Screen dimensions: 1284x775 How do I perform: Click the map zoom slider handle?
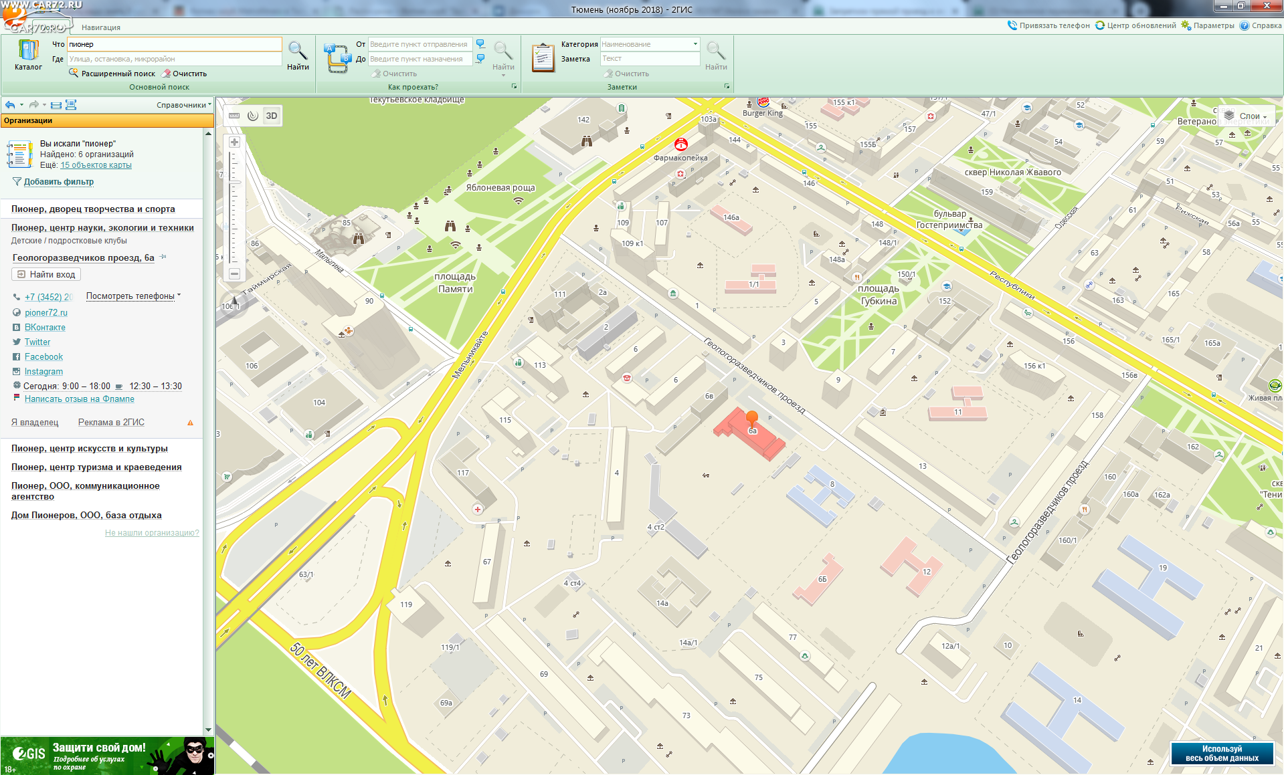(x=234, y=181)
